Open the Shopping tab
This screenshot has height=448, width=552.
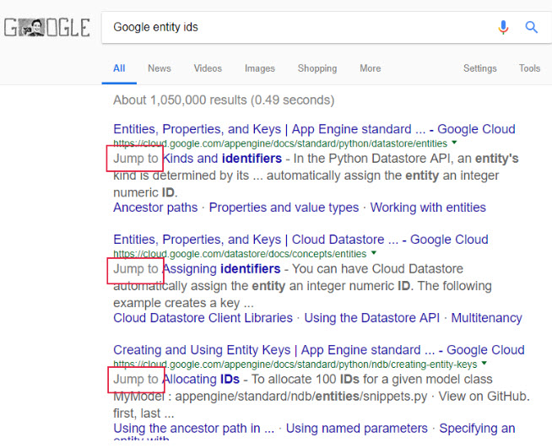(317, 68)
